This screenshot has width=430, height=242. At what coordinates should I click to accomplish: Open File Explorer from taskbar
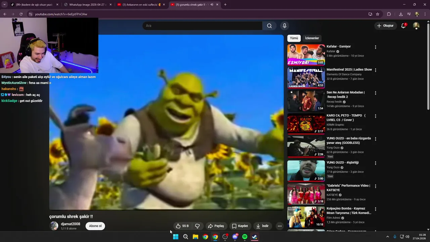point(195,237)
